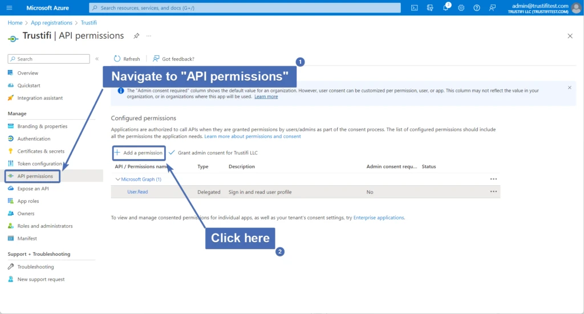This screenshot has width=584, height=314.
Task: Click the Admin consent required column header
Action: coord(392,166)
